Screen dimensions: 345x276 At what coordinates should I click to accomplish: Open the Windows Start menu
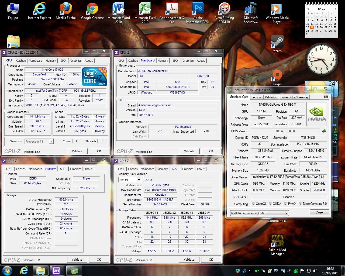8,271
